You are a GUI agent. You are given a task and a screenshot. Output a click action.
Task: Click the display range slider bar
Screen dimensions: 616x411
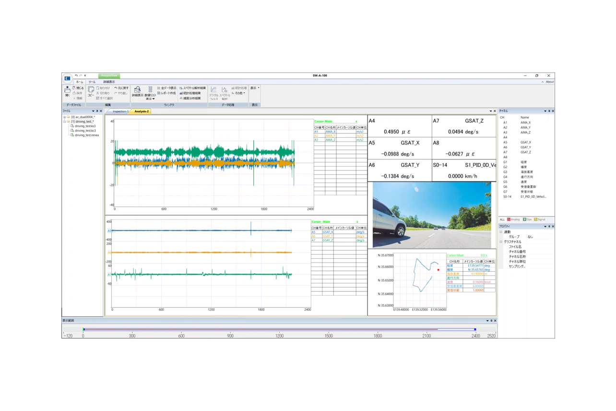pyautogui.click(x=278, y=329)
